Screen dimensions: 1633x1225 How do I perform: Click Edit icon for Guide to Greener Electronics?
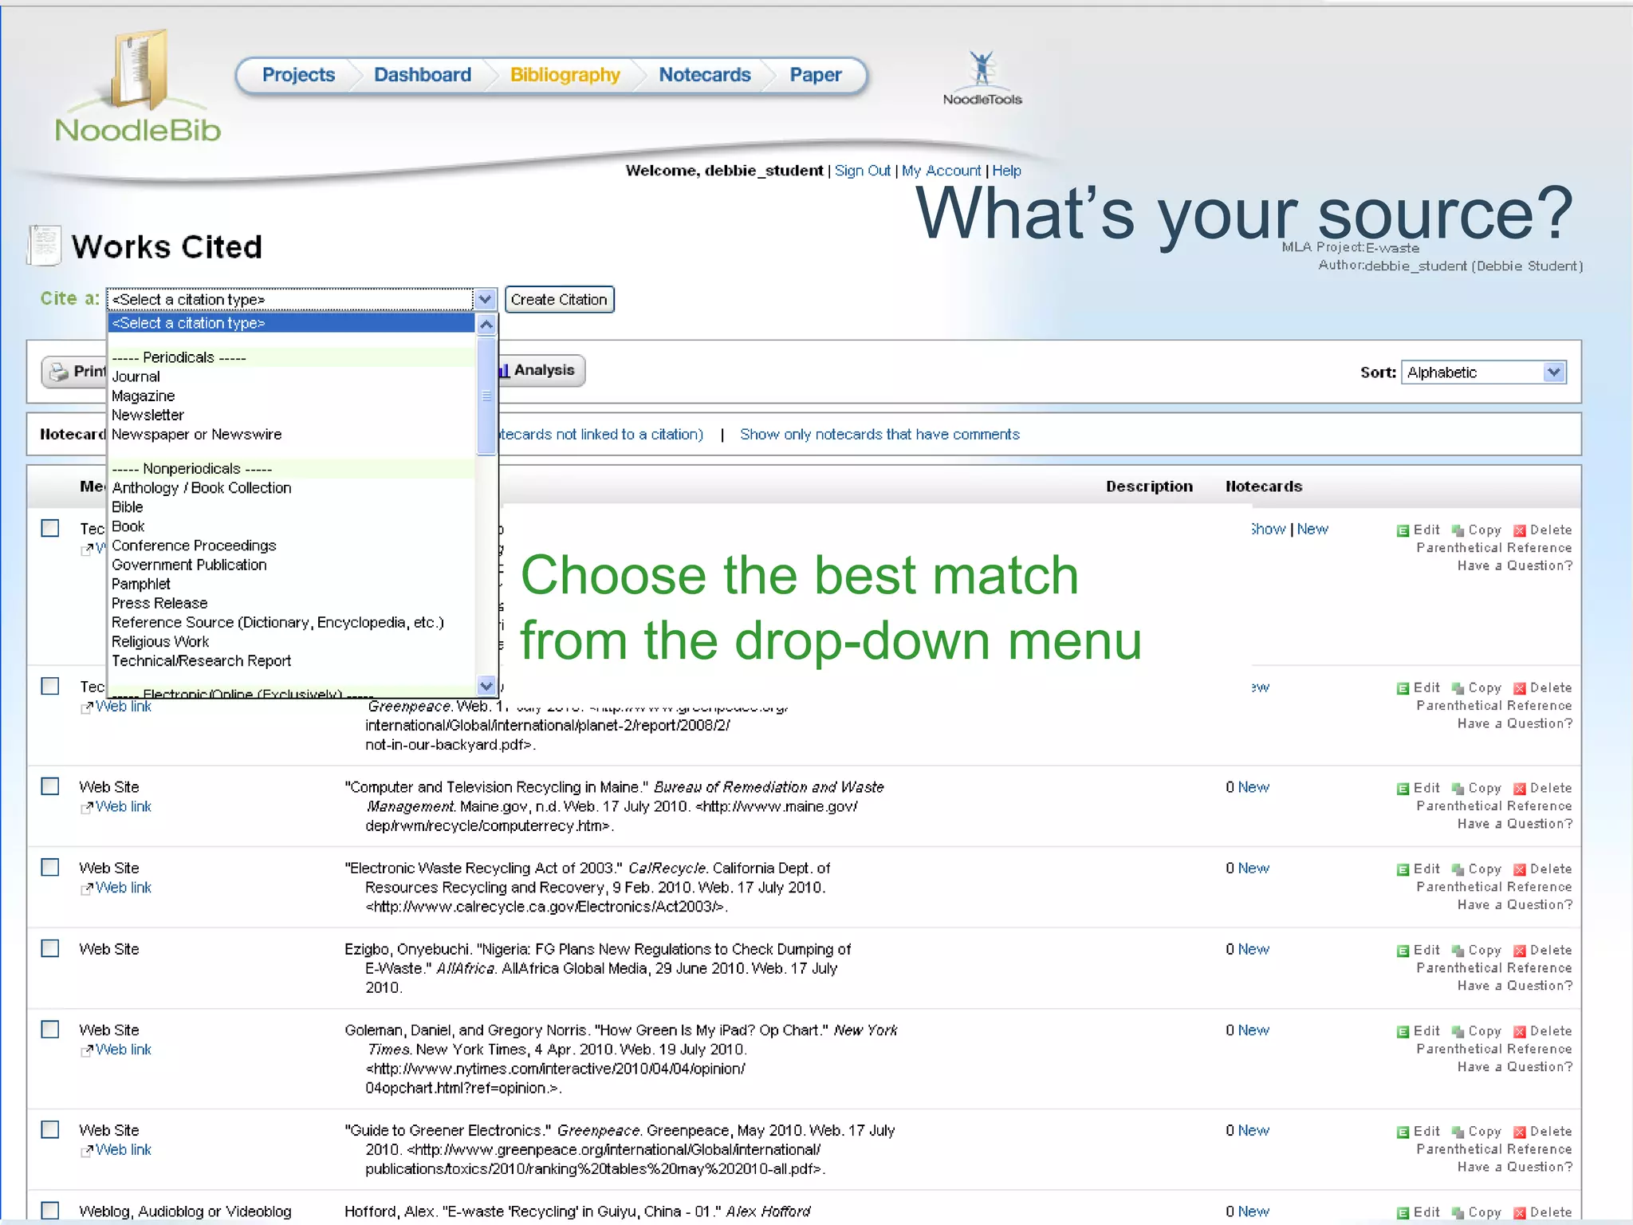[1403, 1132]
